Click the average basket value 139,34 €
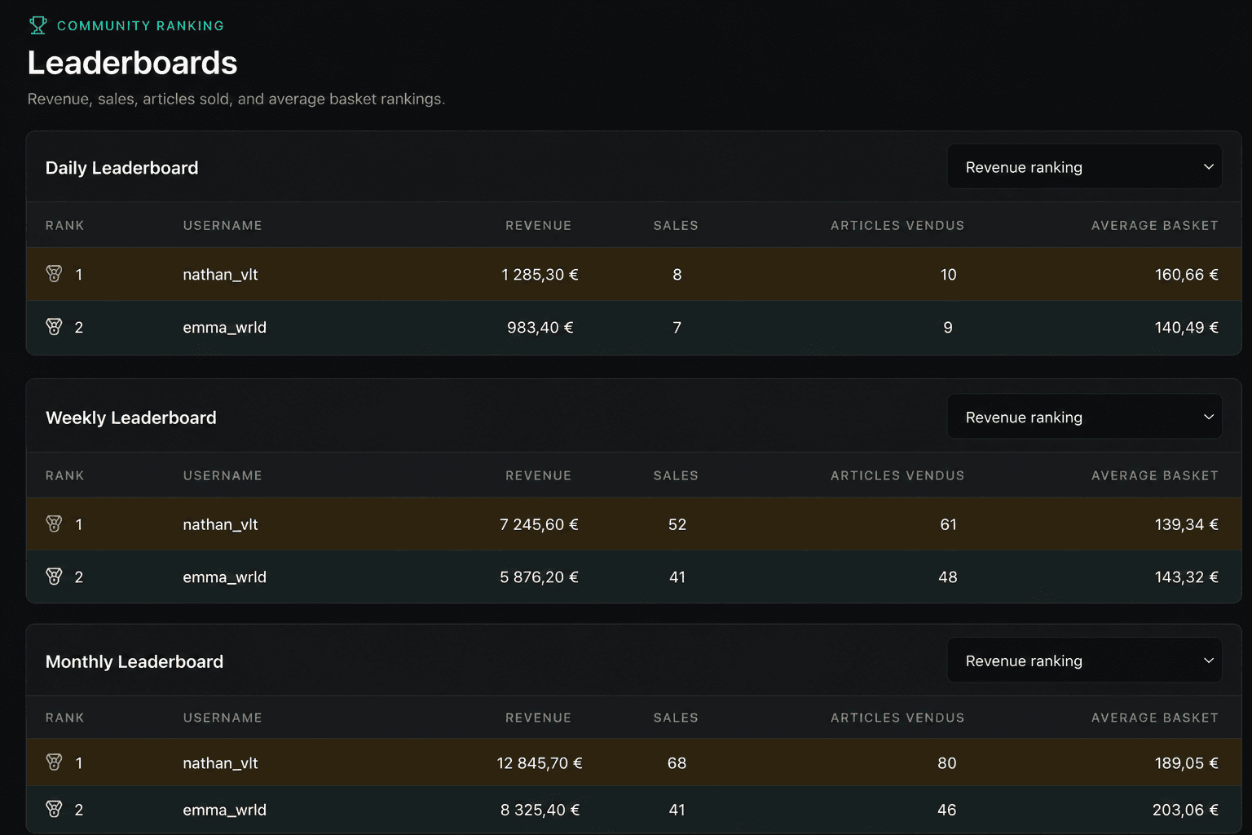The width and height of the screenshot is (1252, 835). (x=1186, y=524)
